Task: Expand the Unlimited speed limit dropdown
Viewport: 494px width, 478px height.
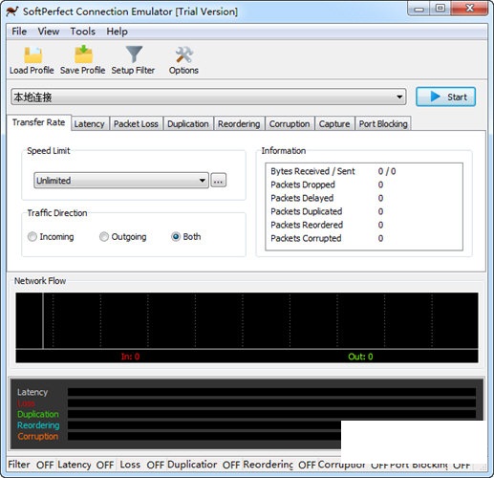Action: click(121, 181)
